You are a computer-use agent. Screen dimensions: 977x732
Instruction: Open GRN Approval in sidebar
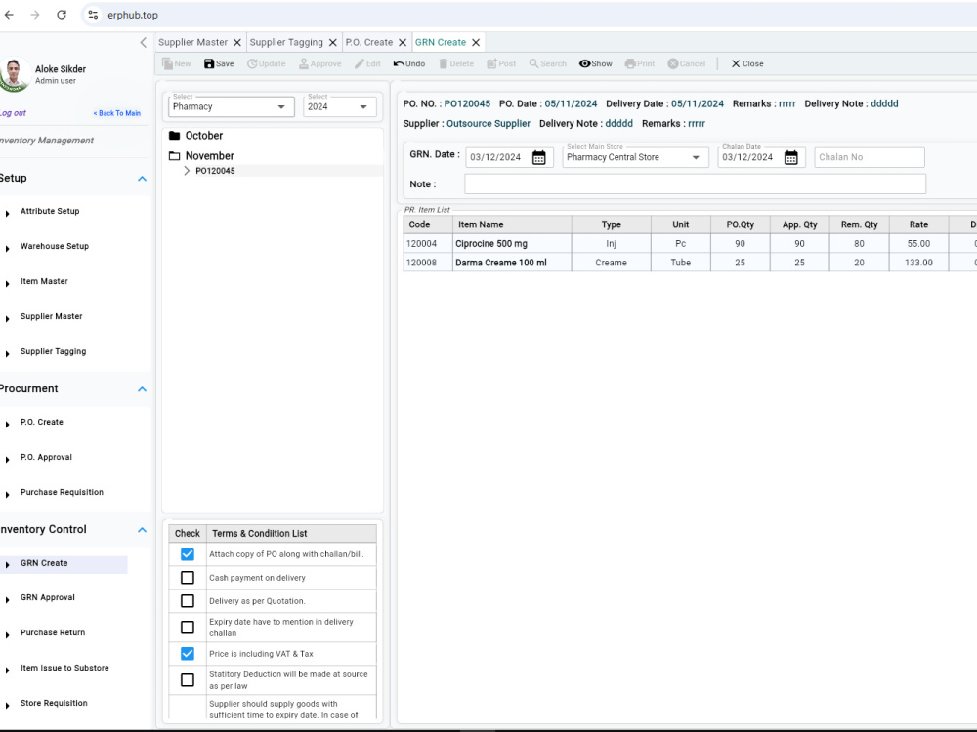tap(47, 597)
